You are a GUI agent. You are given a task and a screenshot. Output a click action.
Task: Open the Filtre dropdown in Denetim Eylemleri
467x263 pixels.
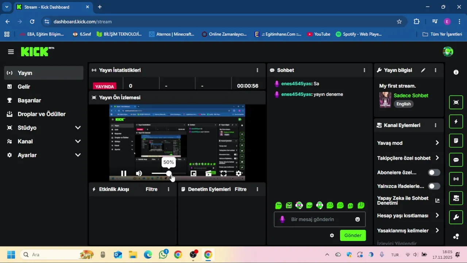click(240, 189)
